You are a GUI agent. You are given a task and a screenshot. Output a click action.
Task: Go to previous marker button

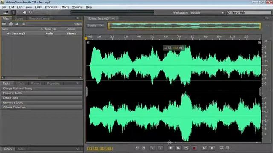click(x=153, y=148)
